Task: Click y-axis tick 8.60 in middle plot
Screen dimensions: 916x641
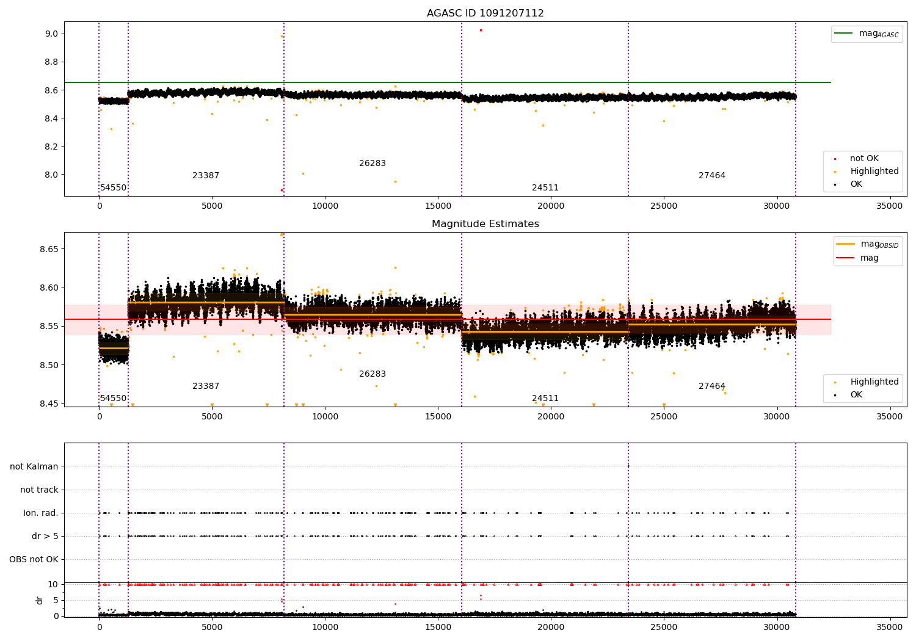Action: 49,288
